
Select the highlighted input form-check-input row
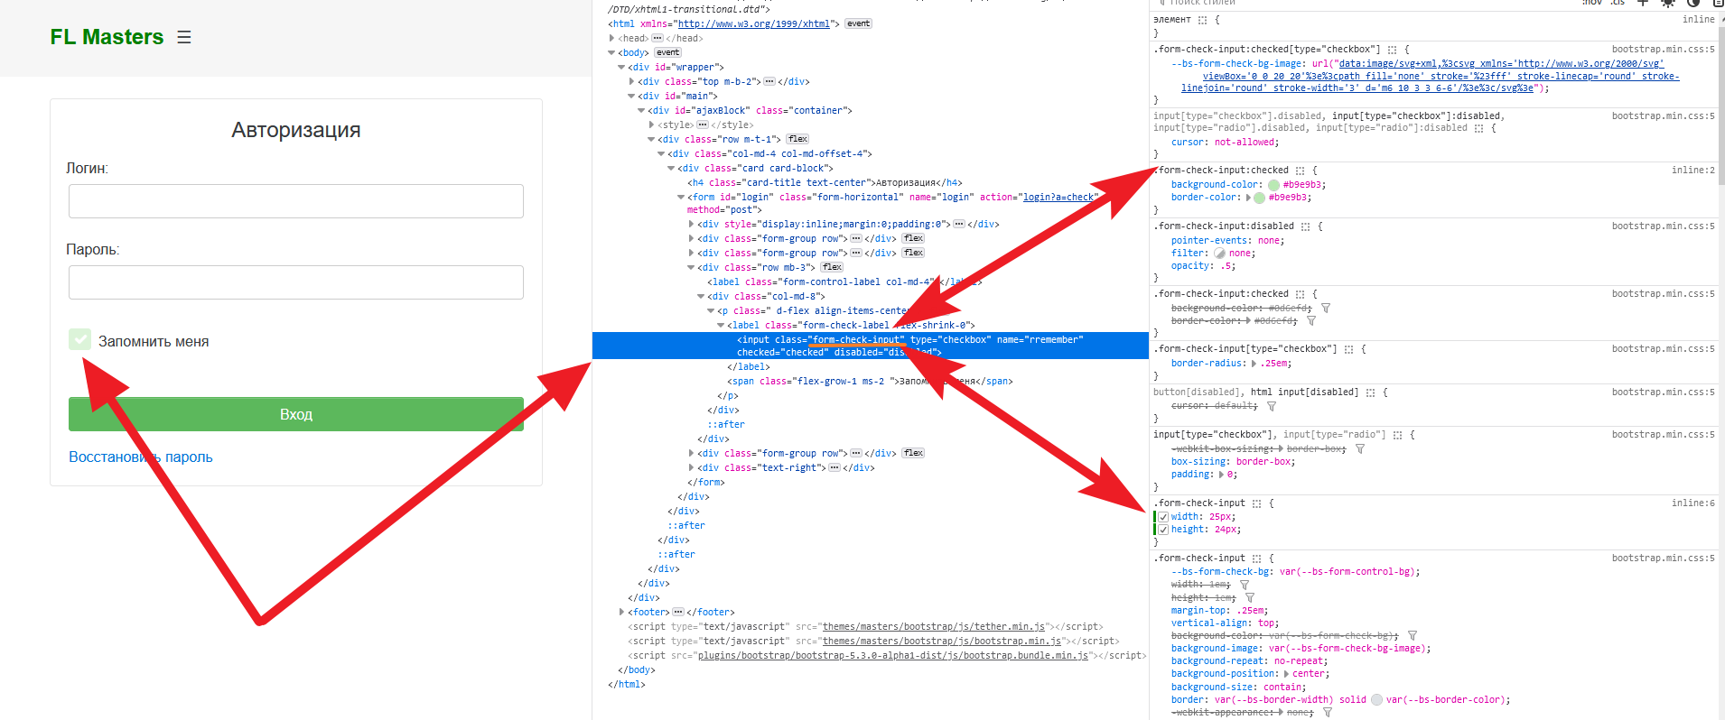pyautogui.click(x=871, y=346)
